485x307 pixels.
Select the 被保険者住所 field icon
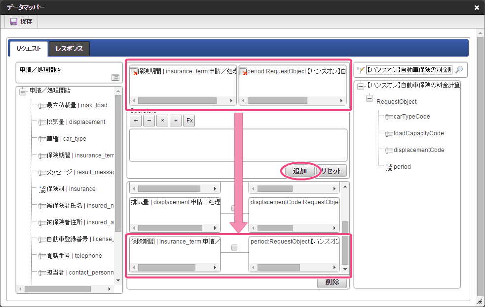click(42, 222)
